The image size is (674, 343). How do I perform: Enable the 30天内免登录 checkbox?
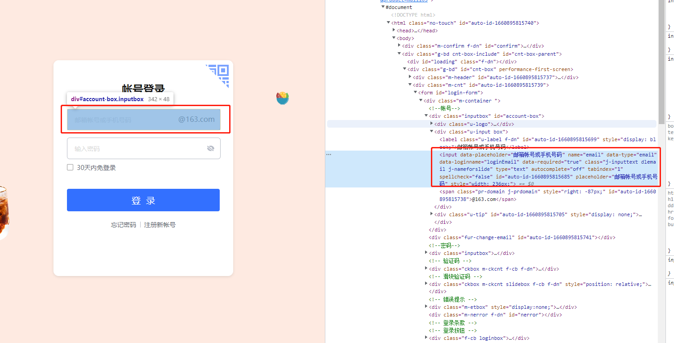pos(70,167)
